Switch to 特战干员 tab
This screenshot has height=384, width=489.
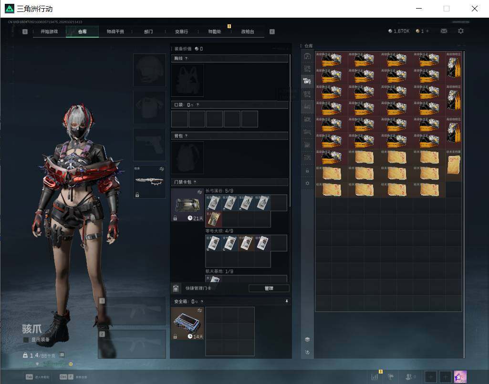(115, 31)
